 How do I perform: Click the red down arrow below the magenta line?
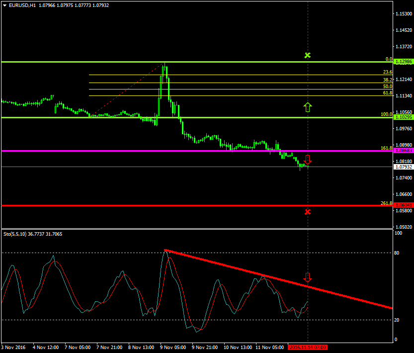(x=308, y=160)
